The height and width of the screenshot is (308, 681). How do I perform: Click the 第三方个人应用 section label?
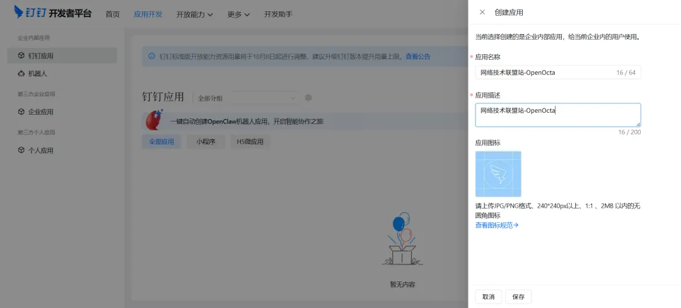pyautogui.click(x=36, y=132)
